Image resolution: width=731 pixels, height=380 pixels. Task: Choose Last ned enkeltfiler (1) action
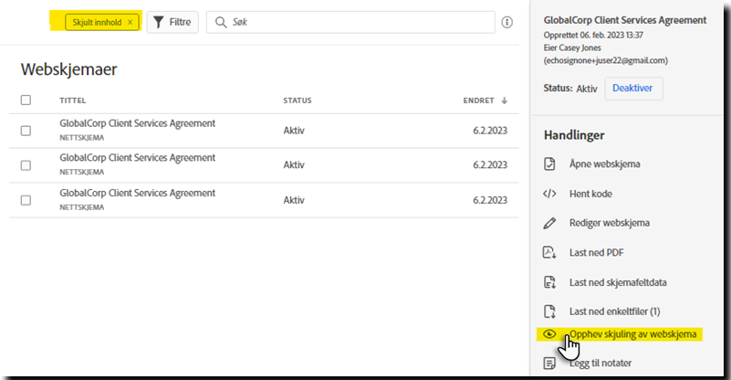point(614,311)
